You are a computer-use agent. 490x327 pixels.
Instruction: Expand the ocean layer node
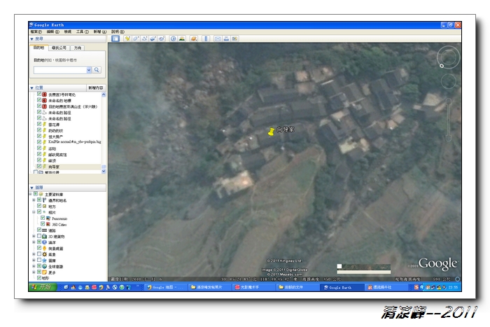pos(34,242)
